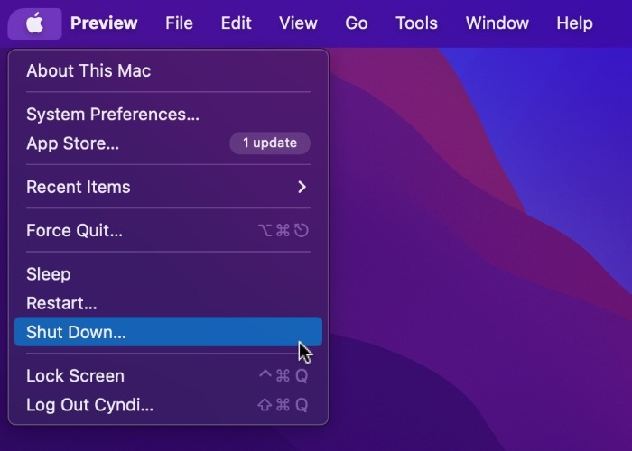Open the Edit menu
The image size is (632, 451).
pyautogui.click(x=236, y=23)
